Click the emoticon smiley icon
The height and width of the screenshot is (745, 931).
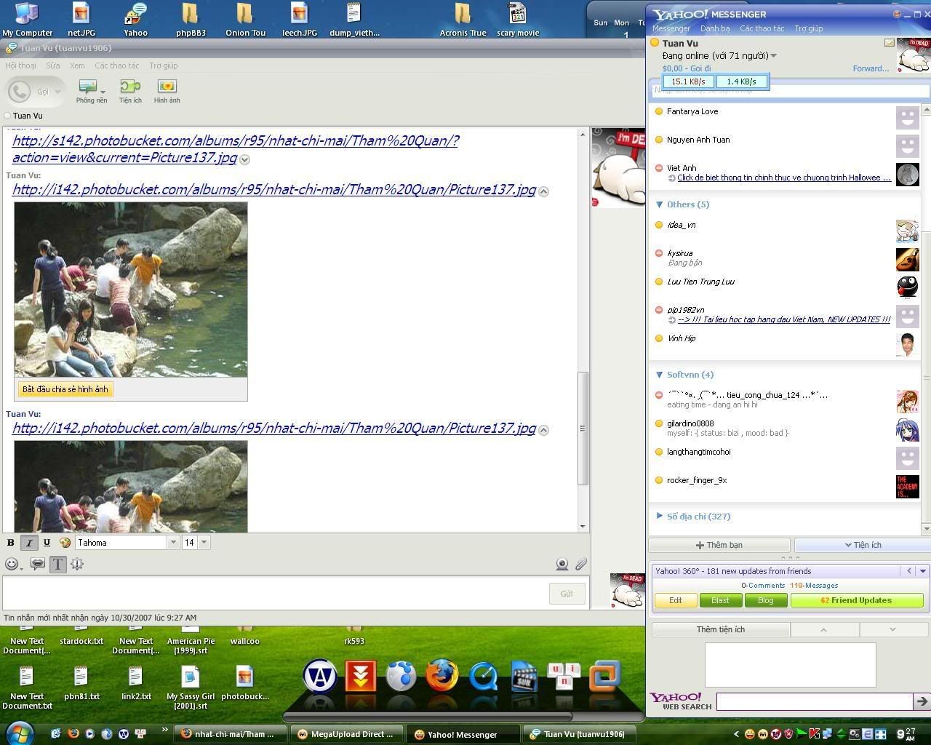click(x=11, y=564)
